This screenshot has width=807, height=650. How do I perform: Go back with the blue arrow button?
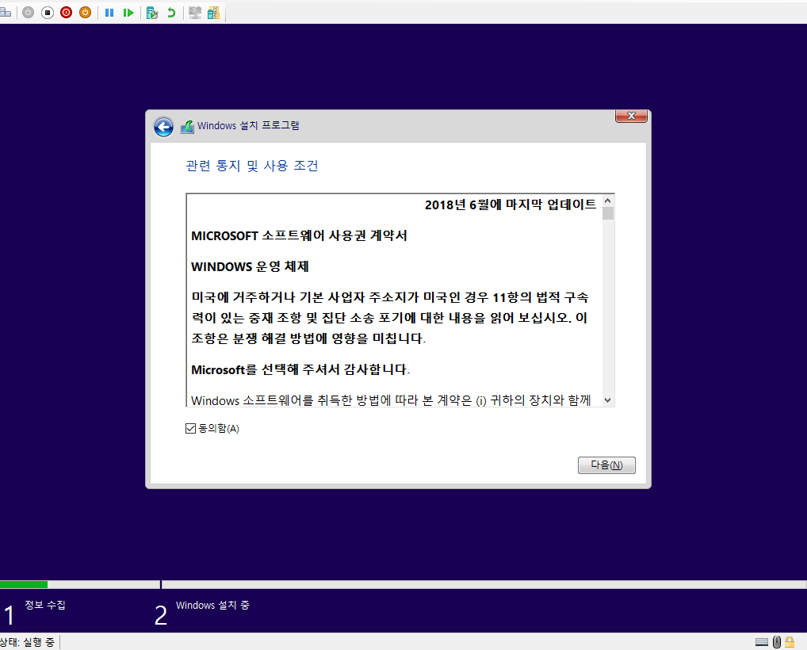(163, 127)
